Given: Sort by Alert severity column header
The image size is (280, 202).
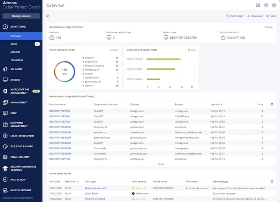Looking at the screenshot, I should click(x=139, y=181).
